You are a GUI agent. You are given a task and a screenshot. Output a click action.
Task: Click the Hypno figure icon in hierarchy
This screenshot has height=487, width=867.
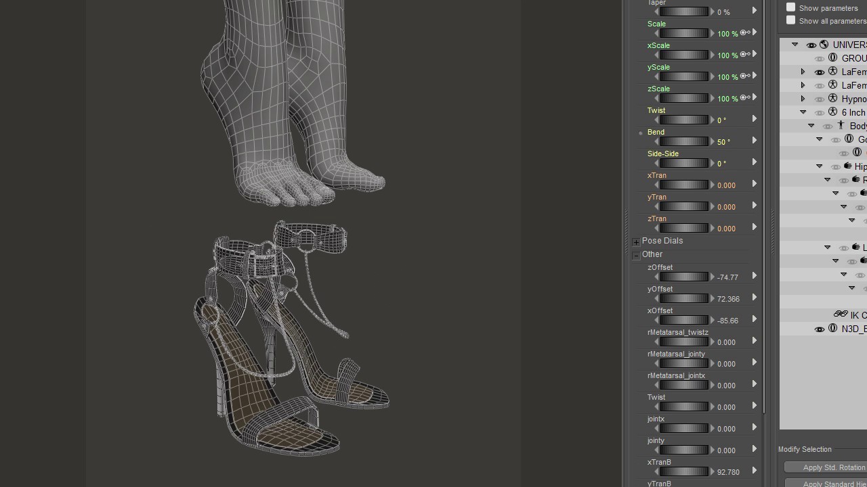point(832,99)
